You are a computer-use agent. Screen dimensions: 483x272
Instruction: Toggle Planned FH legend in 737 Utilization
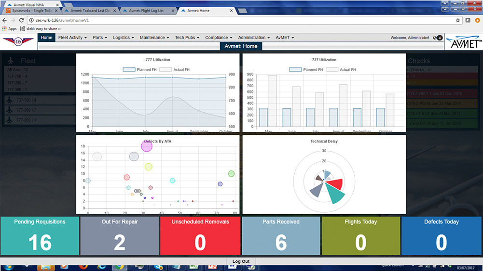[306, 70]
